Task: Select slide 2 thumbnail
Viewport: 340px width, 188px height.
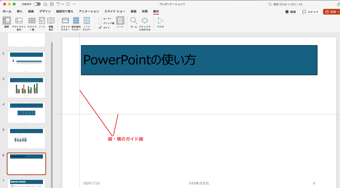Action: [27, 62]
